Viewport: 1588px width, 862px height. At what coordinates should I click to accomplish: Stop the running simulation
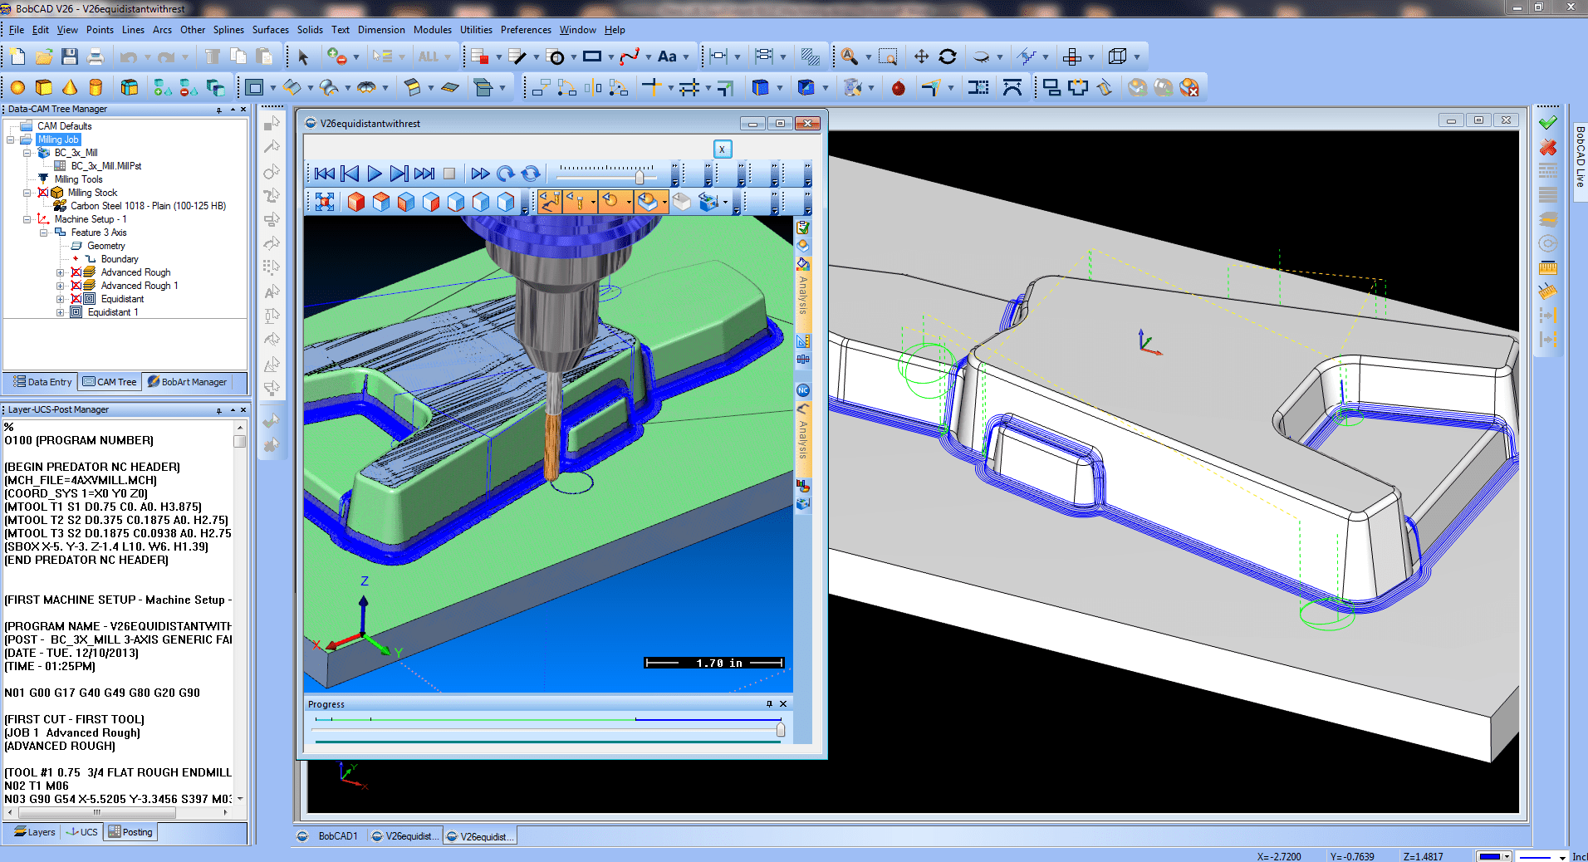coord(449,174)
